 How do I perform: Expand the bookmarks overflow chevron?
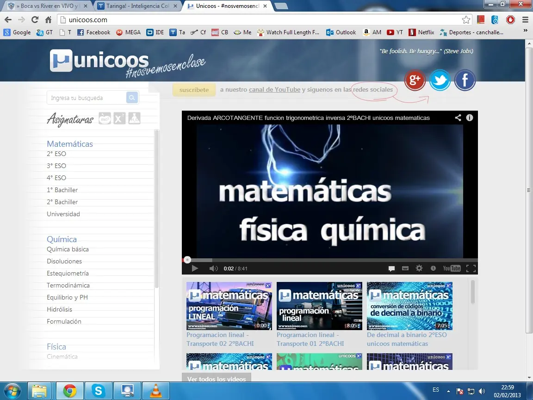pyautogui.click(x=526, y=31)
